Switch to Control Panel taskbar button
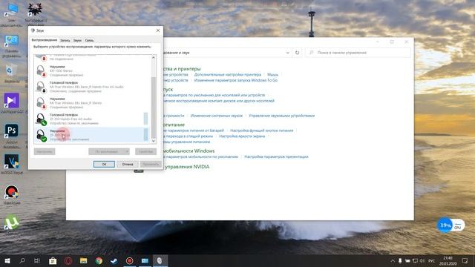 click(x=145, y=260)
